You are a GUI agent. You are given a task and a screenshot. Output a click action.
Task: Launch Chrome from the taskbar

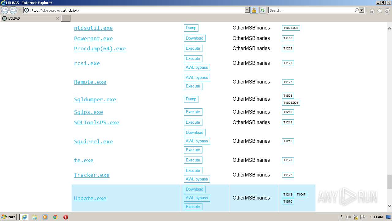click(55, 217)
